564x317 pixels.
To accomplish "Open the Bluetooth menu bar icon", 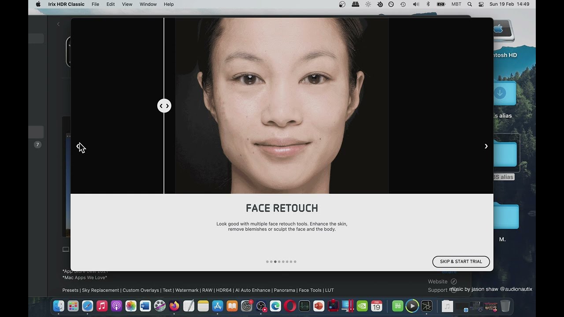I will 428,4.
